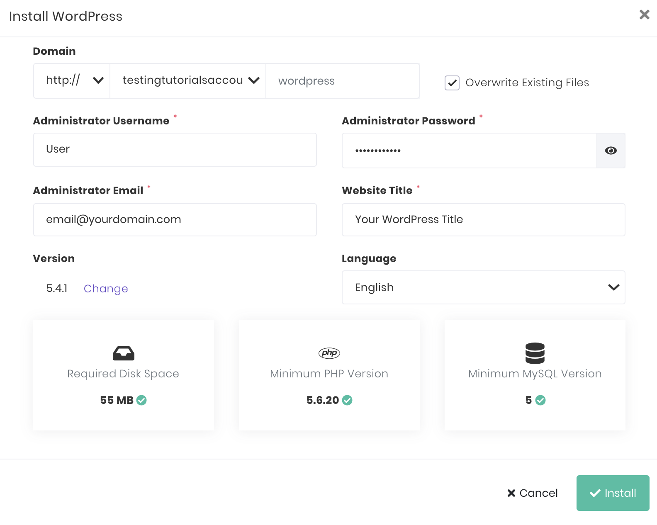657x525 pixels.
Task: Click the green checkmark beside 55 MB
Action: (x=141, y=400)
